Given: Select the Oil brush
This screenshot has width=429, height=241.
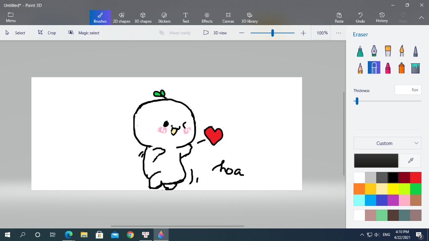Looking at the screenshot, I should tap(388, 51).
